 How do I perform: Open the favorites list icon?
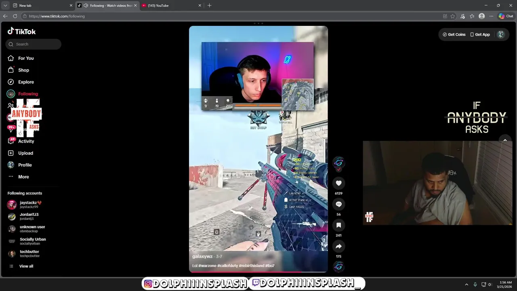click(472, 16)
